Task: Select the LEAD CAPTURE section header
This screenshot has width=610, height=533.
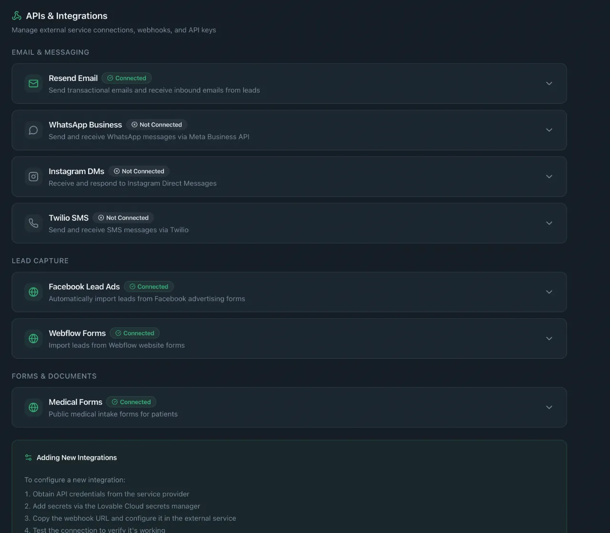Action: [x=40, y=261]
